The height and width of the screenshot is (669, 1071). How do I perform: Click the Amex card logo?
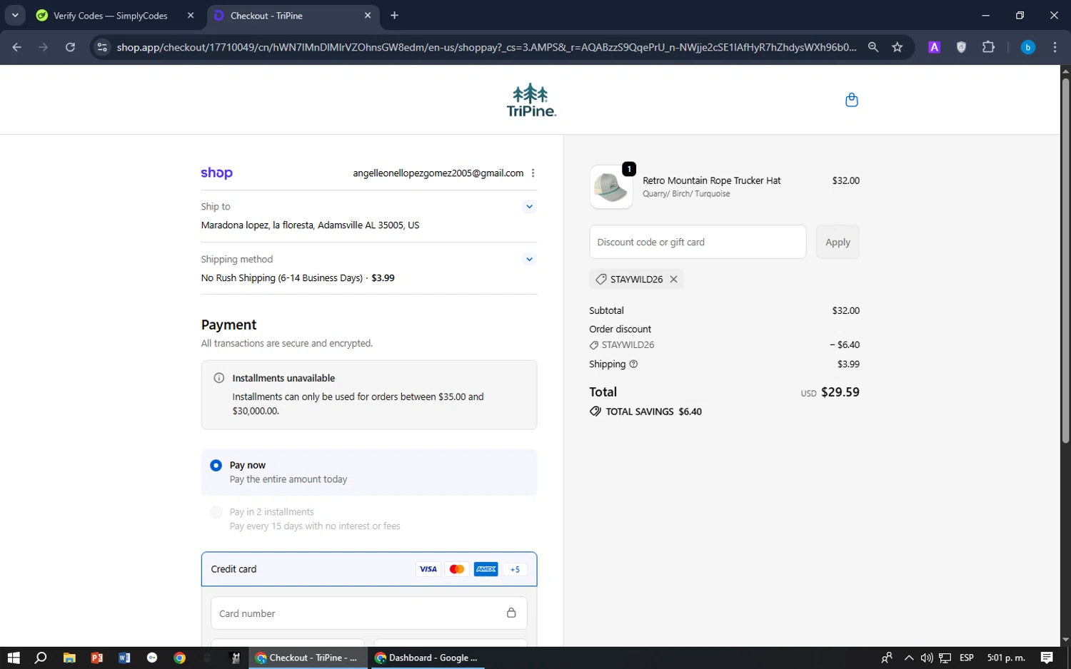point(486,569)
